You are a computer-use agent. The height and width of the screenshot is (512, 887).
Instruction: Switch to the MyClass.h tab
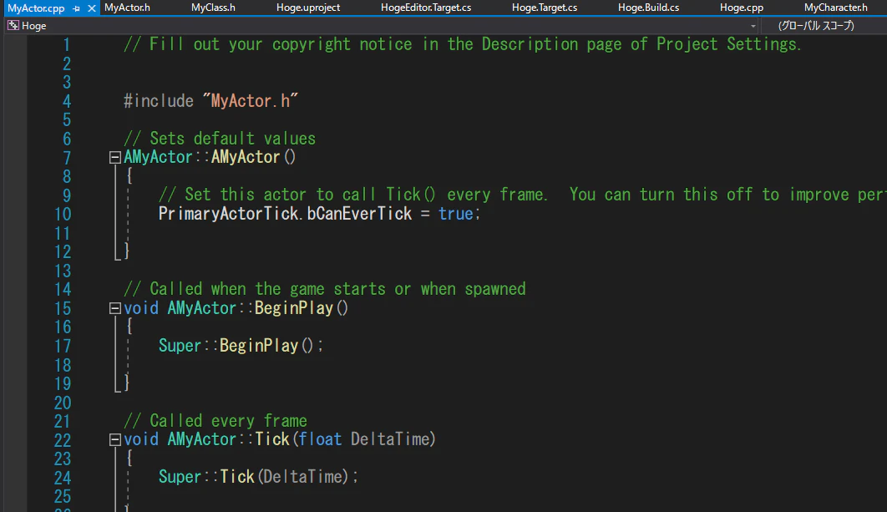tap(213, 8)
